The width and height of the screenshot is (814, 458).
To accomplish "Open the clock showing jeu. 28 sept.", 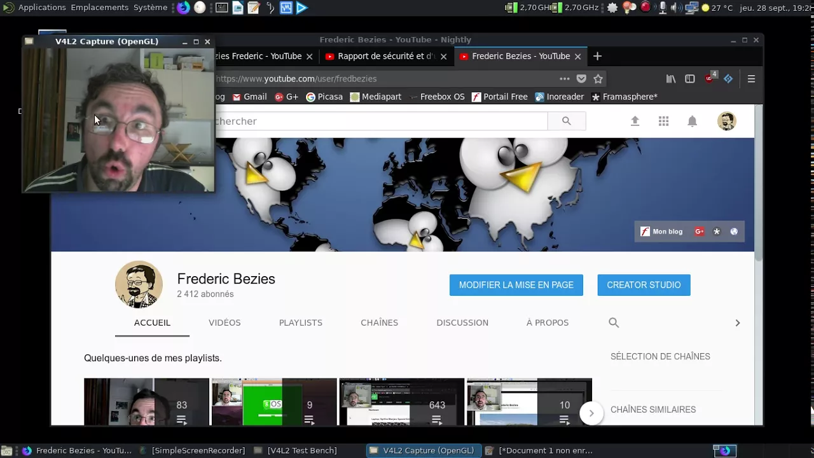I will click(776, 8).
